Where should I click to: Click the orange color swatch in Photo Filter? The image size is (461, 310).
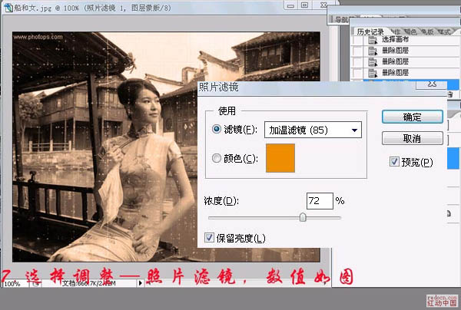click(280, 158)
